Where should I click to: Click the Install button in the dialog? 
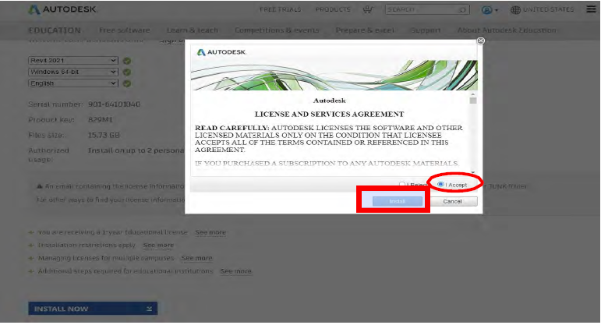[x=397, y=201]
